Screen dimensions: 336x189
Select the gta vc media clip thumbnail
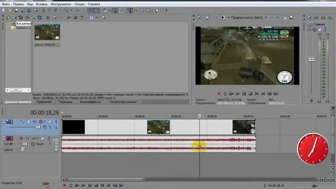point(47,32)
